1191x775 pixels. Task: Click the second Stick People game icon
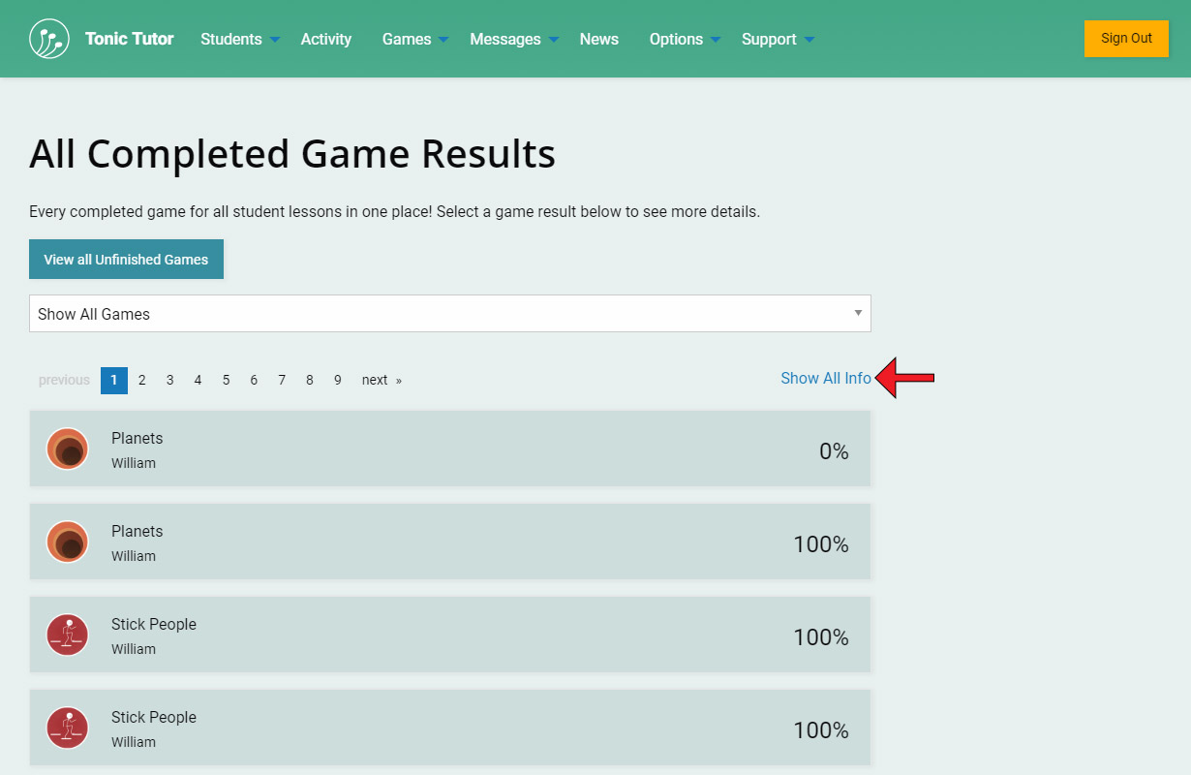coord(68,728)
